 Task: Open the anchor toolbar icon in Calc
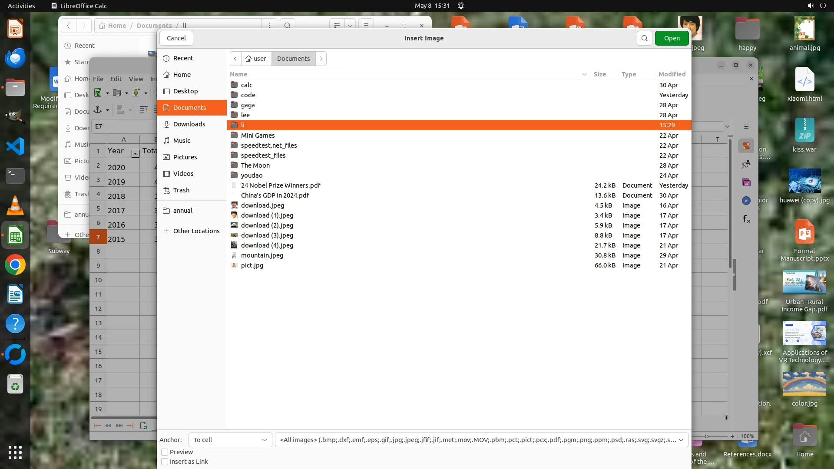98,110
